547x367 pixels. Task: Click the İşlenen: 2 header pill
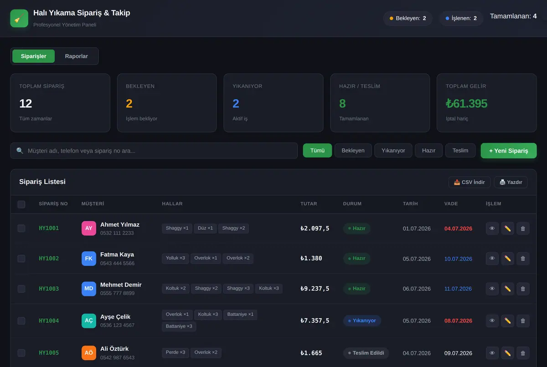point(461,18)
